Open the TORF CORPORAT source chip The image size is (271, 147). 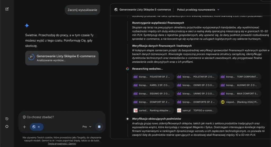click(x=240, y=77)
